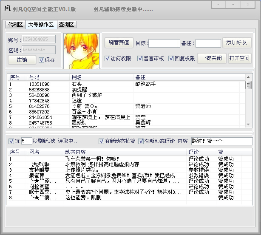The image size is (261, 235).
Task: Click the 备注 column header in friend list
Action: coord(189,77)
